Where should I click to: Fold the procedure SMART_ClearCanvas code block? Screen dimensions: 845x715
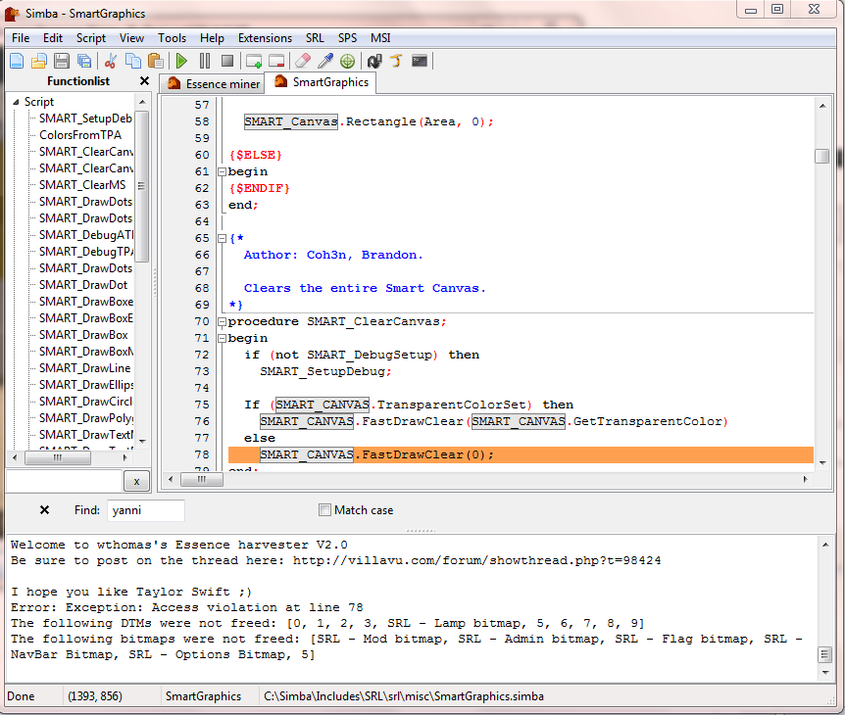click(222, 321)
